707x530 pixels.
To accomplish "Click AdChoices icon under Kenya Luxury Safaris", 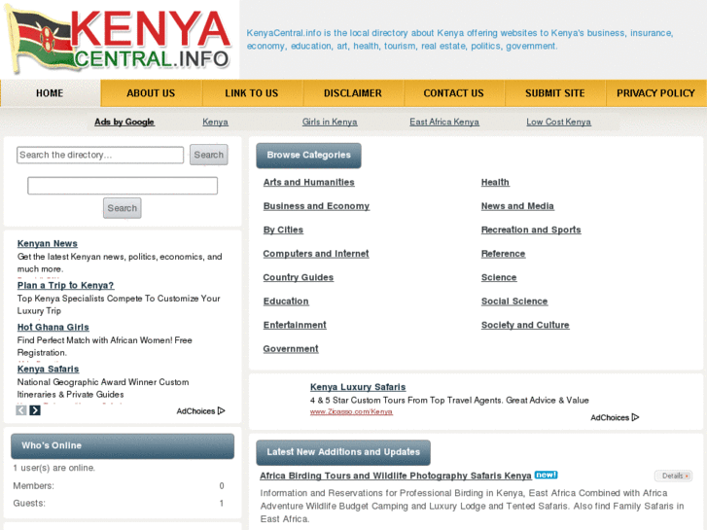I will pyautogui.click(x=635, y=417).
